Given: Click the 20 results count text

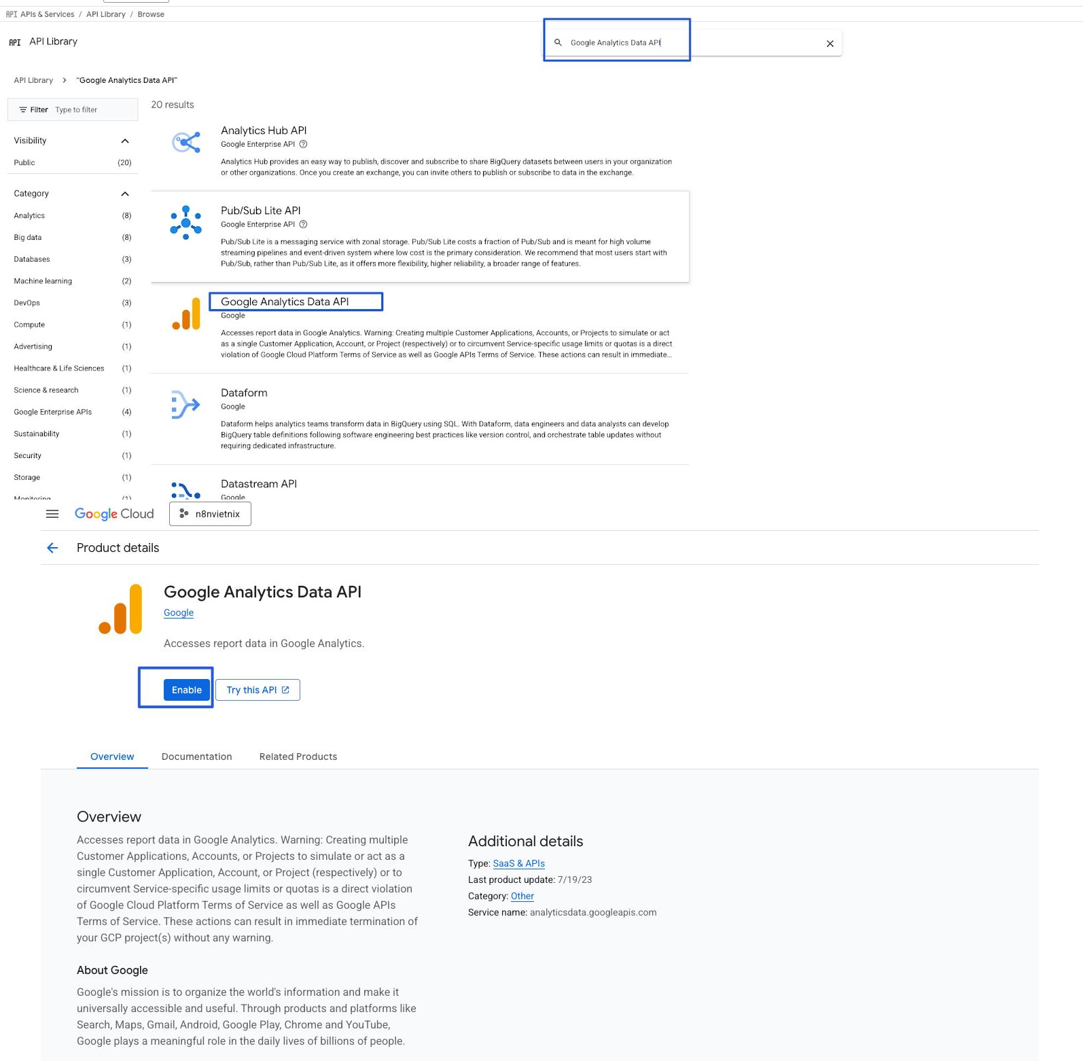Looking at the screenshot, I should pyautogui.click(x=173, y=105).
